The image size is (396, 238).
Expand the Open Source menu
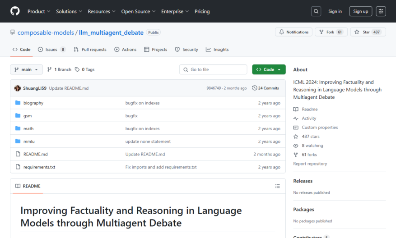(138, 11)
